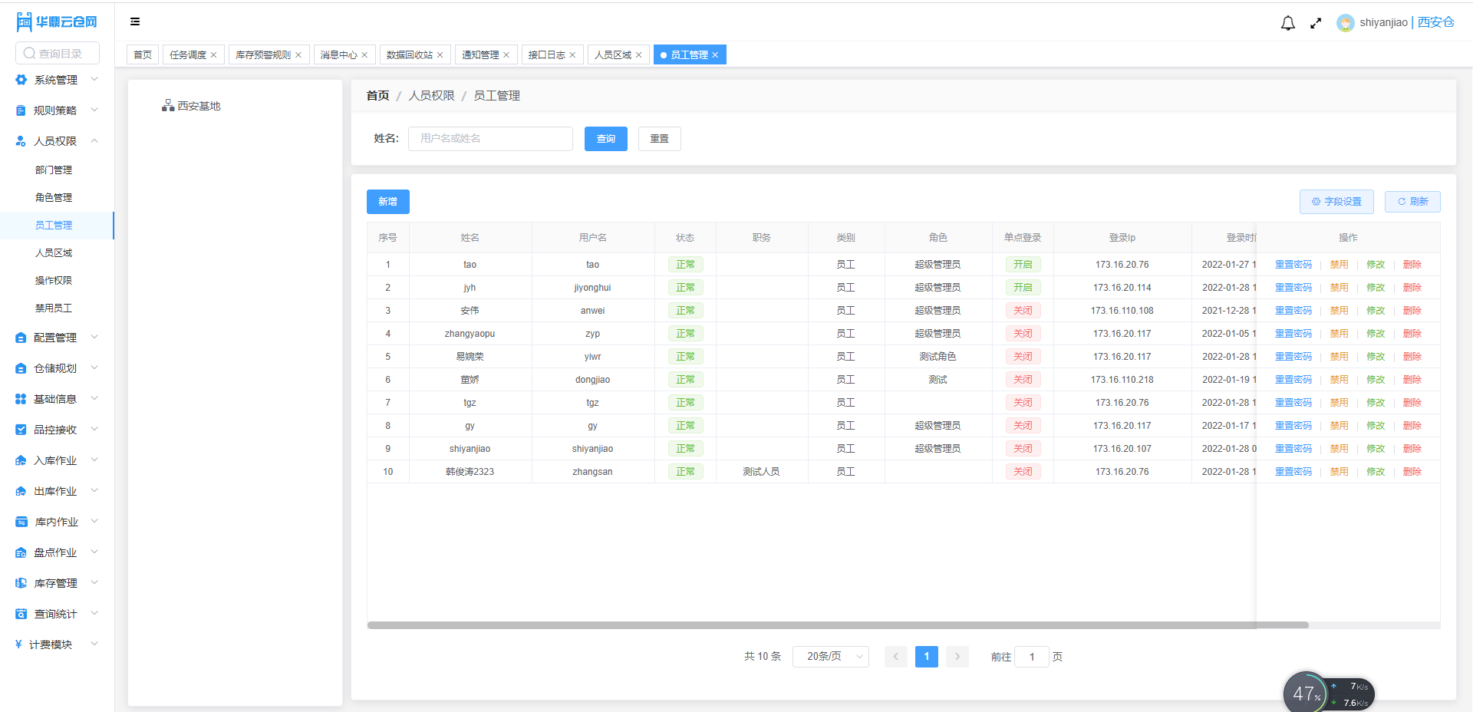Toggle single sign-on 开启 for user tao

click(x=1023, y=264)
